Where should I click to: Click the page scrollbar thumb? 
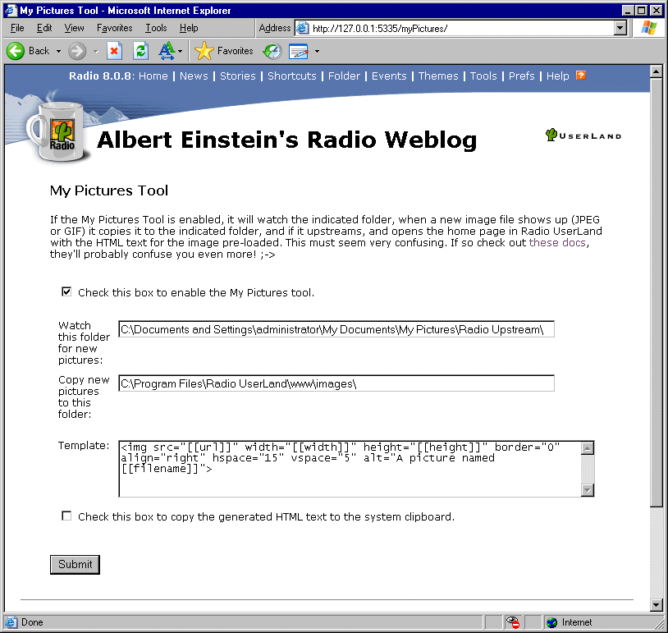coord(656,292)
